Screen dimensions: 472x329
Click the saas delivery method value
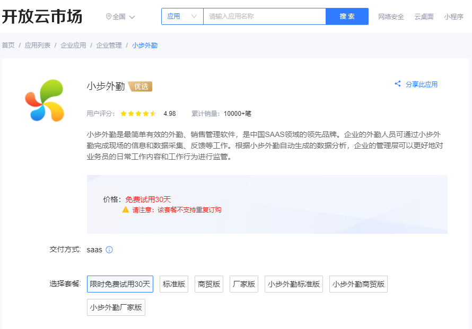(94, 250)
